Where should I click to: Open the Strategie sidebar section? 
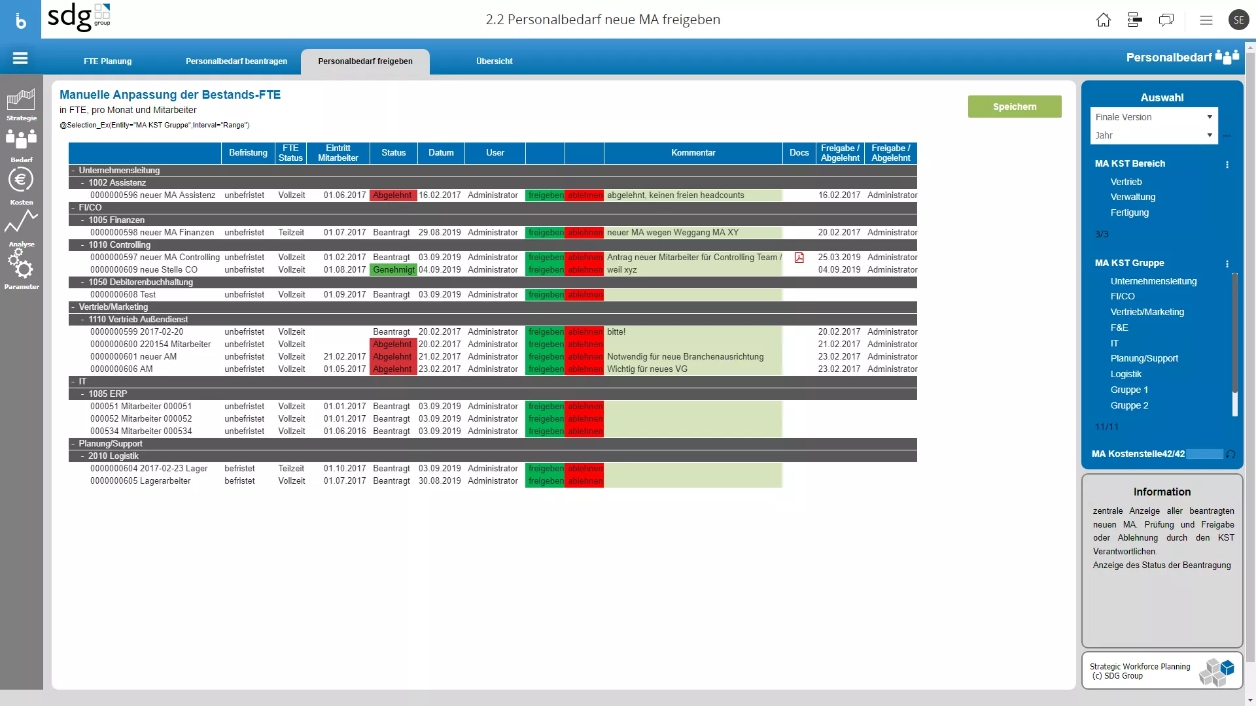(22, 105)
